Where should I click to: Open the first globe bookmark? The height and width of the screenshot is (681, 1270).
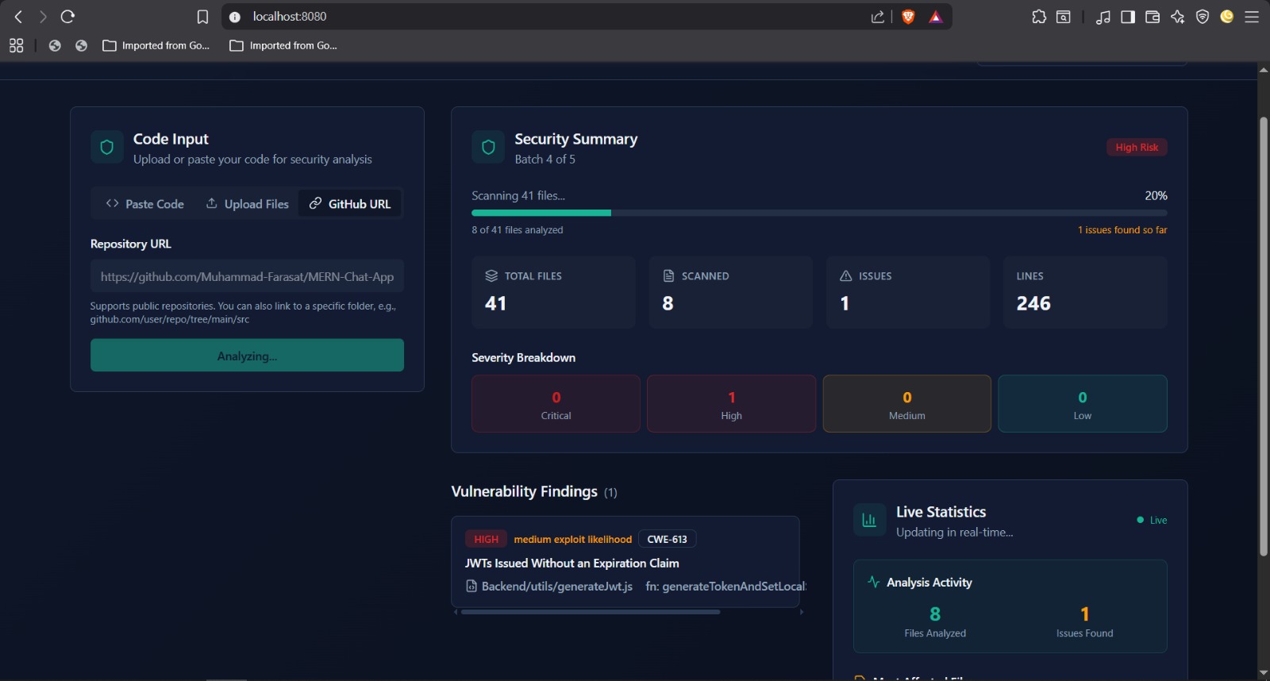pyautogui.click(x=55, y=46)
